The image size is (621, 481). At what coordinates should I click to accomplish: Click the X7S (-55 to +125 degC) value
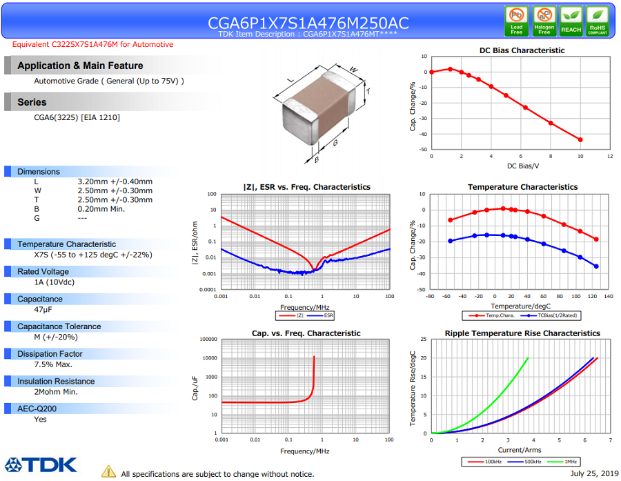[93, 255]
